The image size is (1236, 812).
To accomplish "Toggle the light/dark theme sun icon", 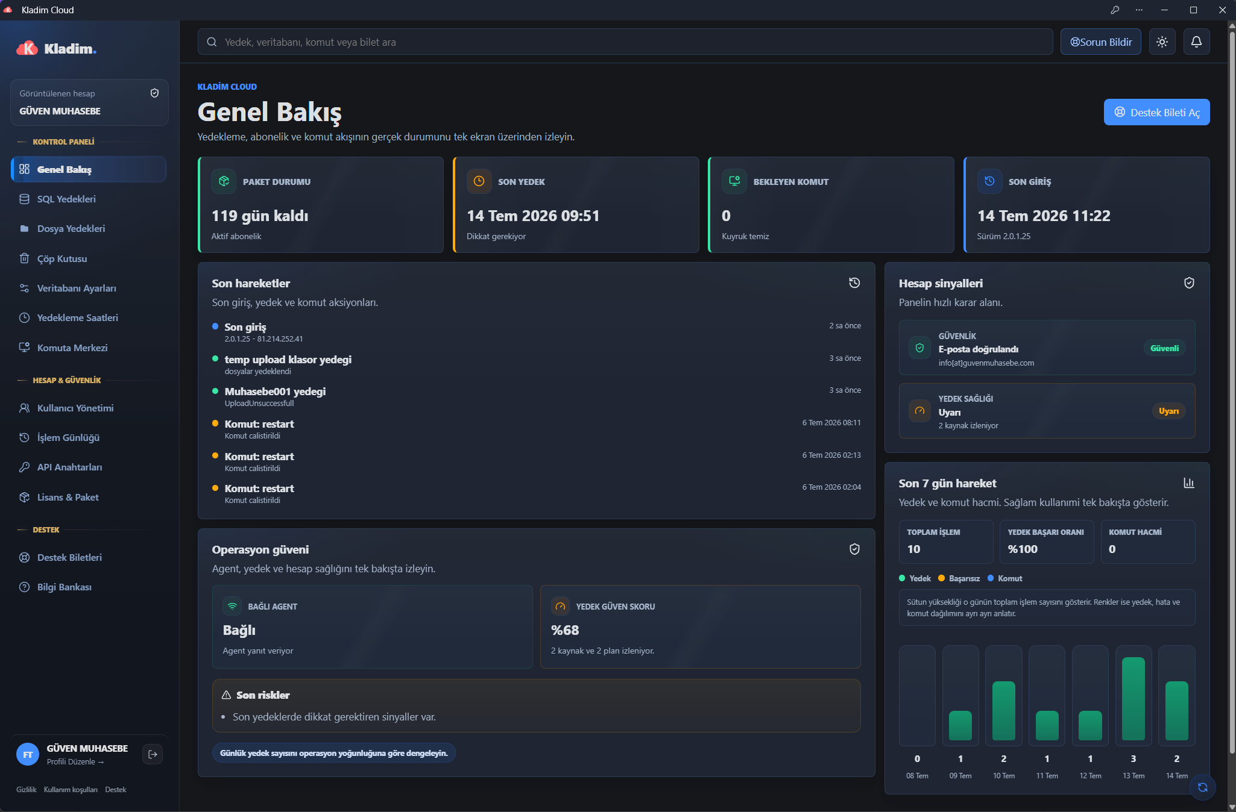I will point(1162,42).
